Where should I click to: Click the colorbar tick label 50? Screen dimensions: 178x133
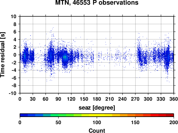point(58,122)
